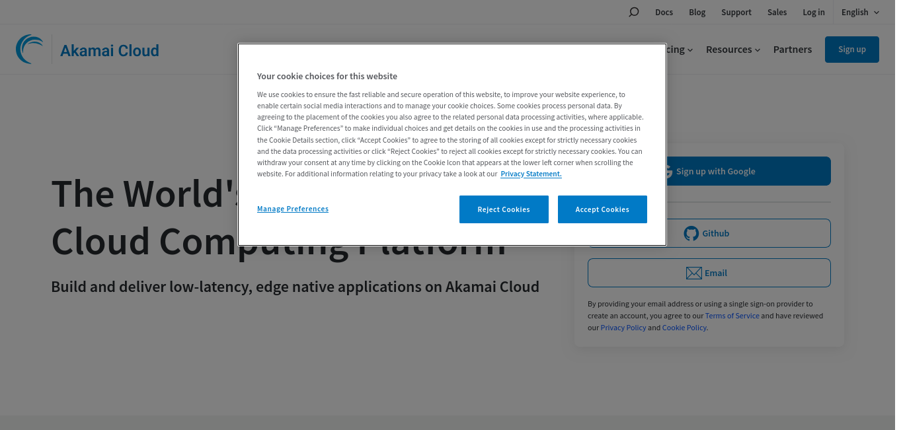Visit the Sales page
This screenshot has height=430, width=903.
(777, 12)
